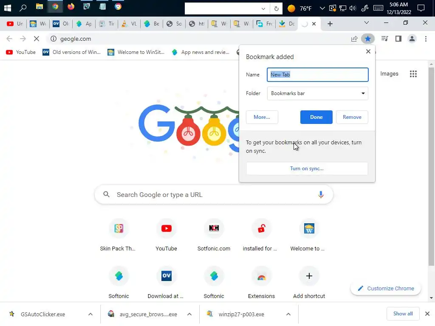Click the volume icon in system tray

click(x=353, y=8)
